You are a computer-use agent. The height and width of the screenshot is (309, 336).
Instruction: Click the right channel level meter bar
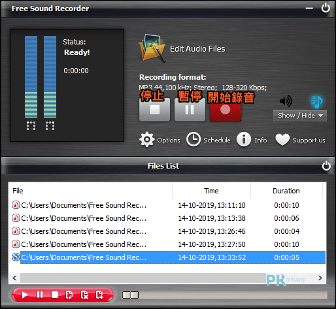(x=50, y=76)
